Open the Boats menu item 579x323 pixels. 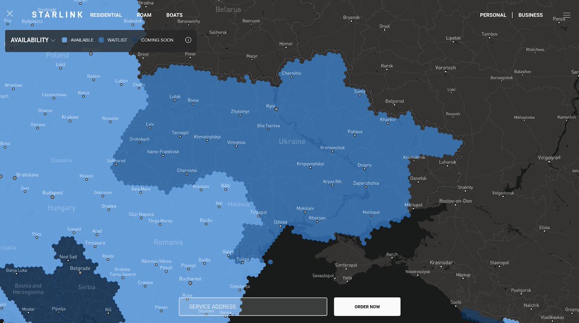pyautogui.click(x=174, y=15)
